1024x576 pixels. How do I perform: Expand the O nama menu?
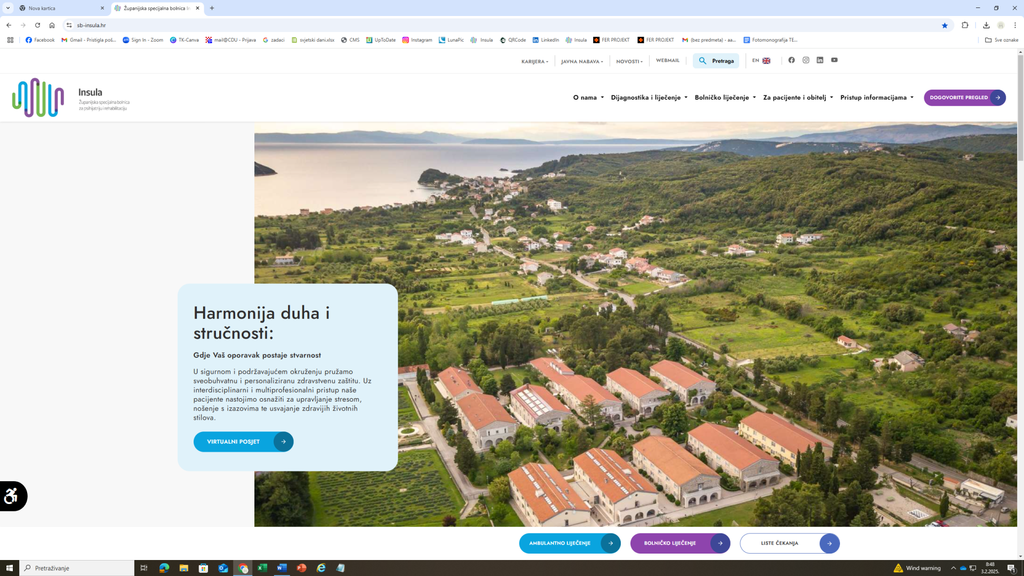click(x=588, y=98)
